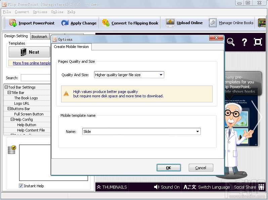
Task: Click the Social Share icon
Action: (x=261, y=187)
